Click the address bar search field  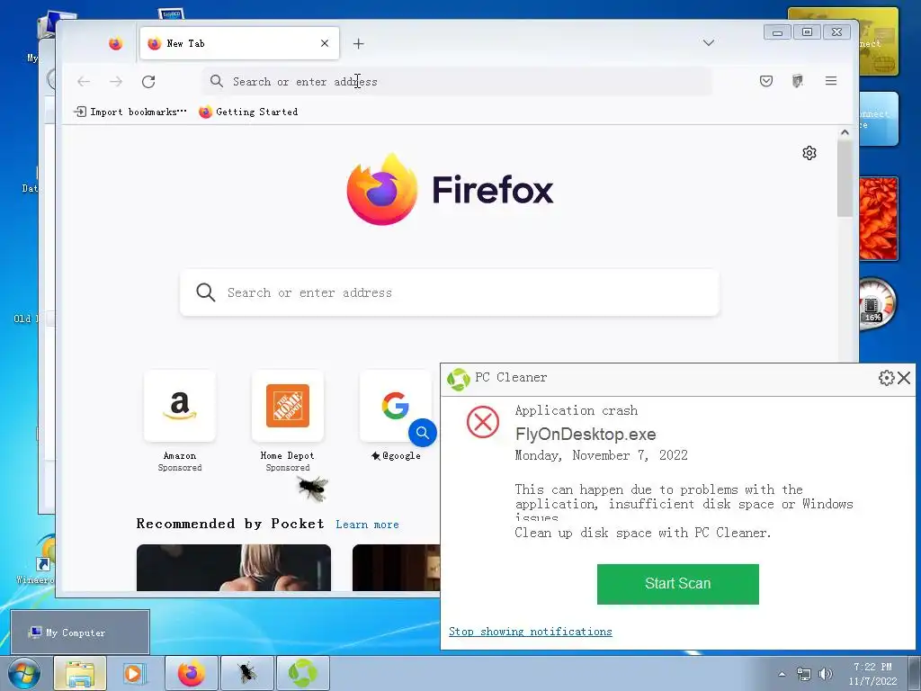[458, 82]
